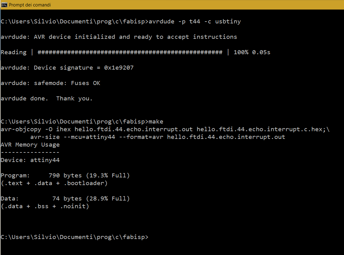Viewport: 344px width, 255px height.
Task: Click the "Data: 74 bytes" line
Action: pos(65,198)
